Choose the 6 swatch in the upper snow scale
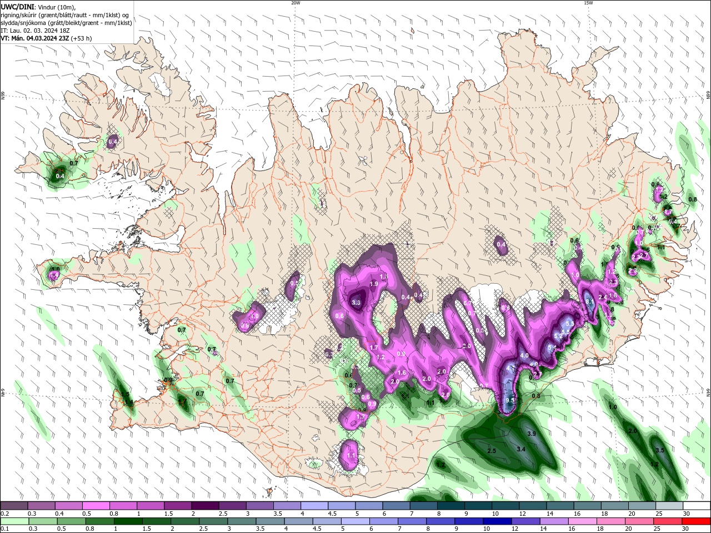Image resolution: width=711 pixels, height=533 pixels. tap(396, 506)
